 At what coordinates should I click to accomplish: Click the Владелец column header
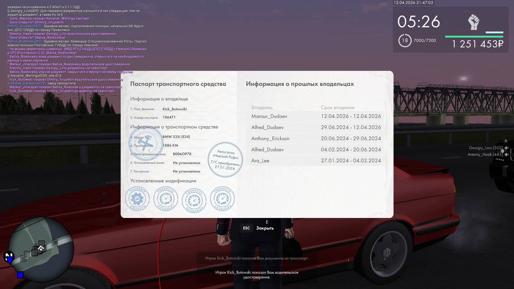(x=262, y=108)
